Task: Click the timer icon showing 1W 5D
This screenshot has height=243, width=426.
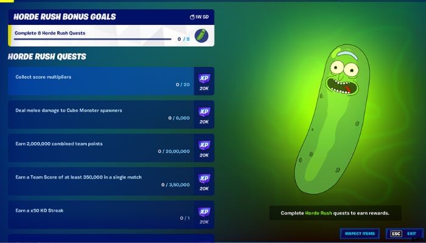Action: (x=192, y=17)
